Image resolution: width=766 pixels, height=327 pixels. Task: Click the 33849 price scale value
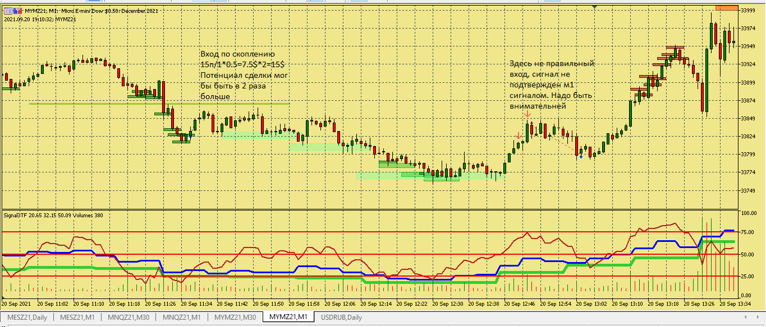[x=747, y=119]
